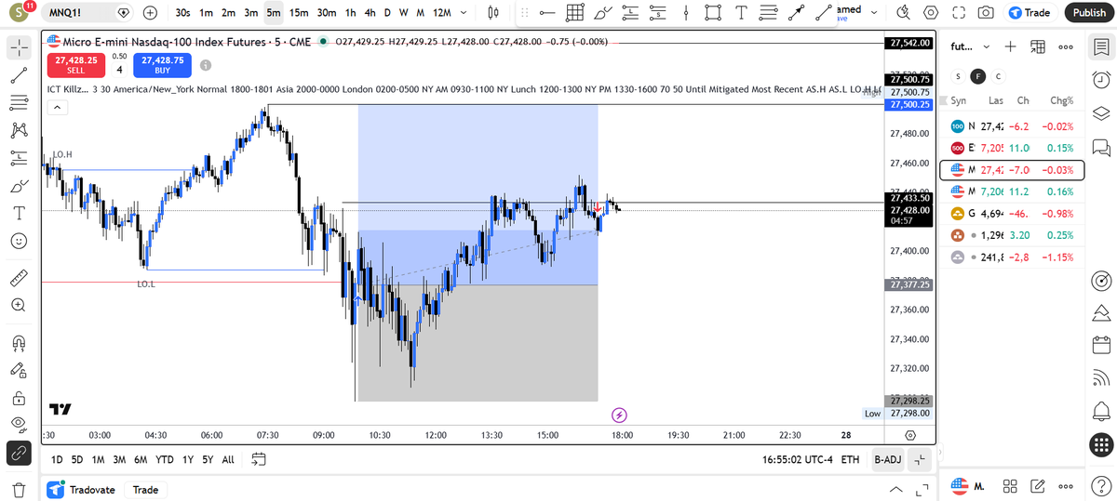Click the Trade button in top bar
The height and width of the screenshot is (501, 1117).
tap(1030, 13)
